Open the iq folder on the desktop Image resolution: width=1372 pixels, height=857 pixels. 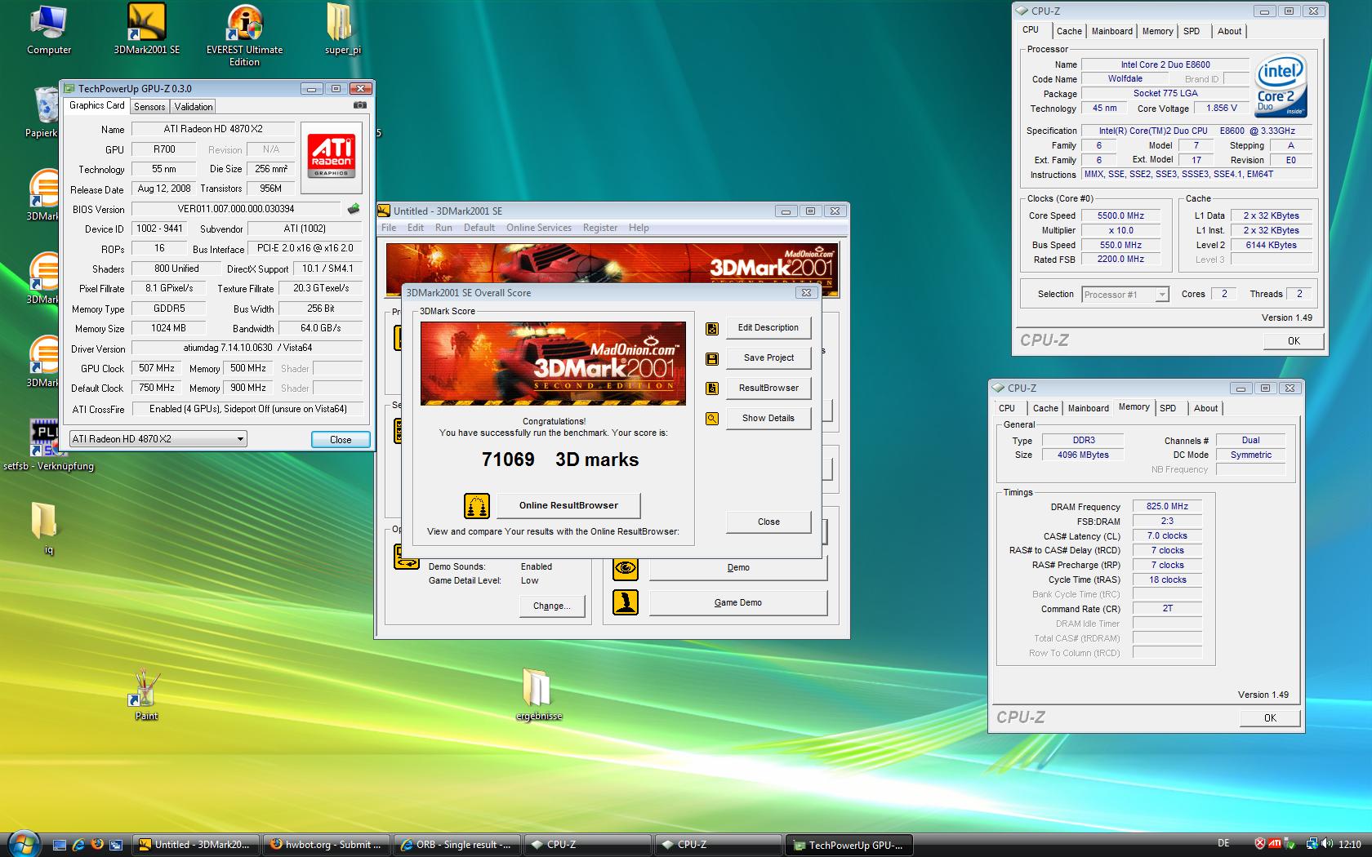[47, 528]
